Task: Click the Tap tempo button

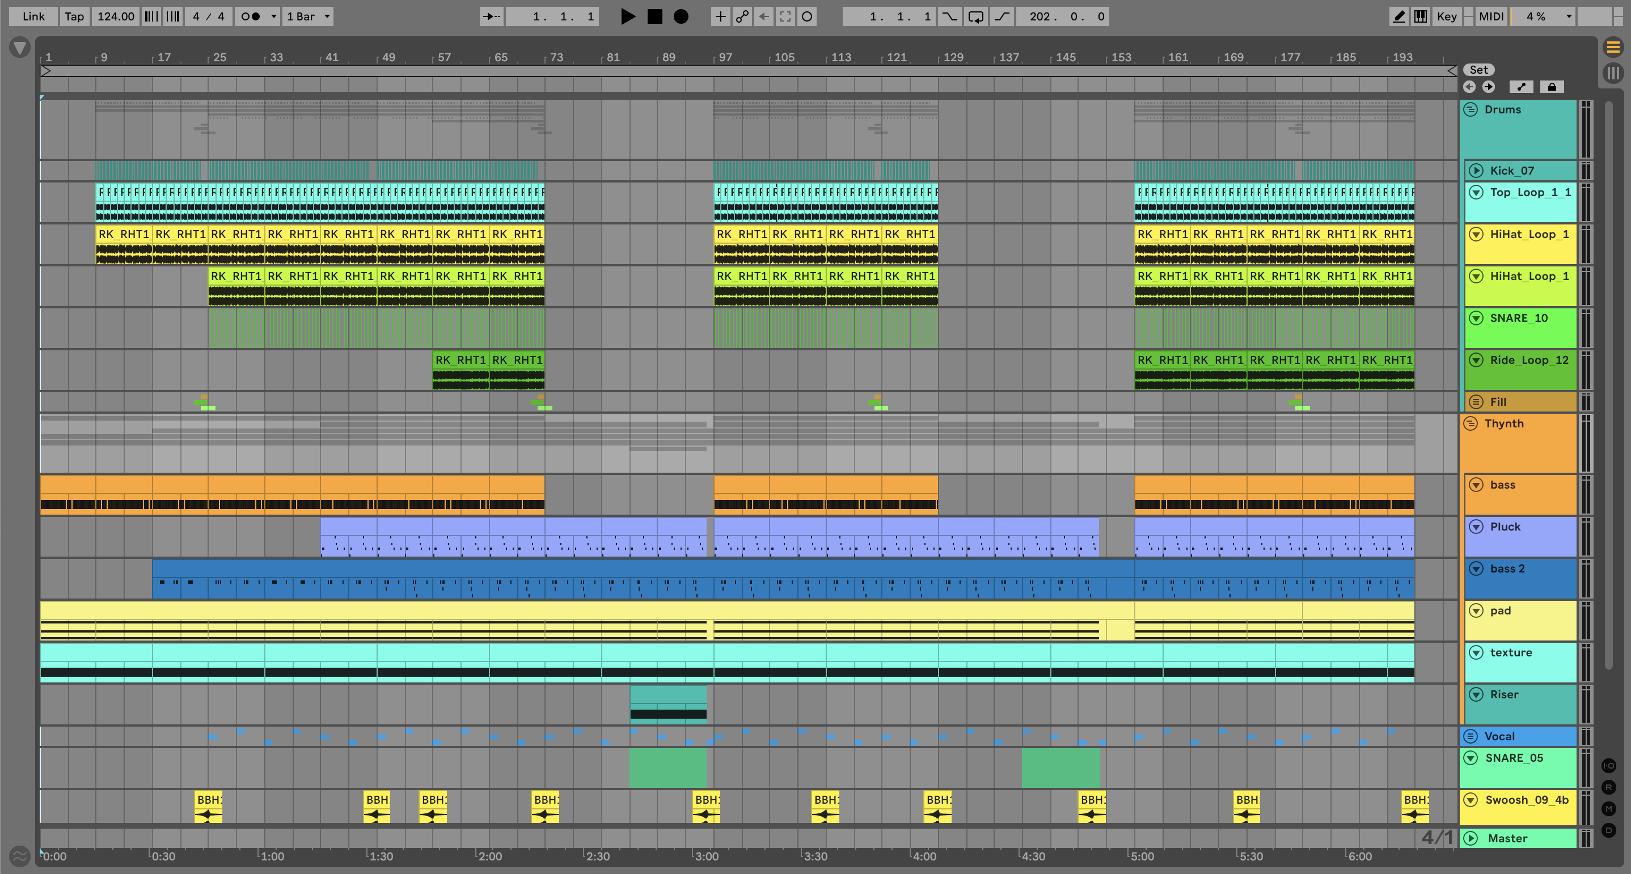Action: 74,16
